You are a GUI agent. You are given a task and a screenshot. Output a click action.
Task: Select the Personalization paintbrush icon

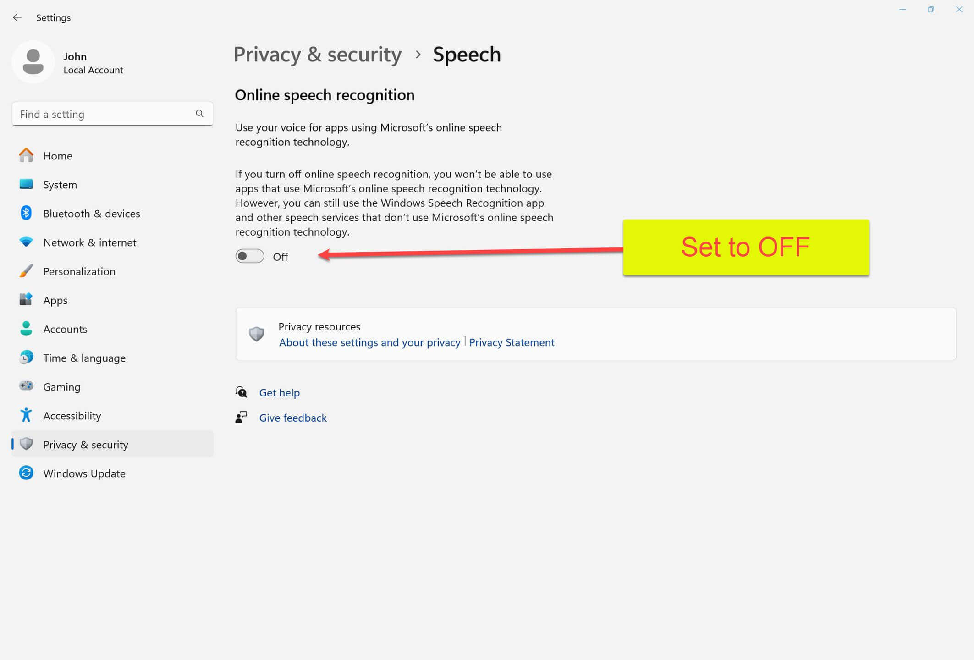(26, 271)
